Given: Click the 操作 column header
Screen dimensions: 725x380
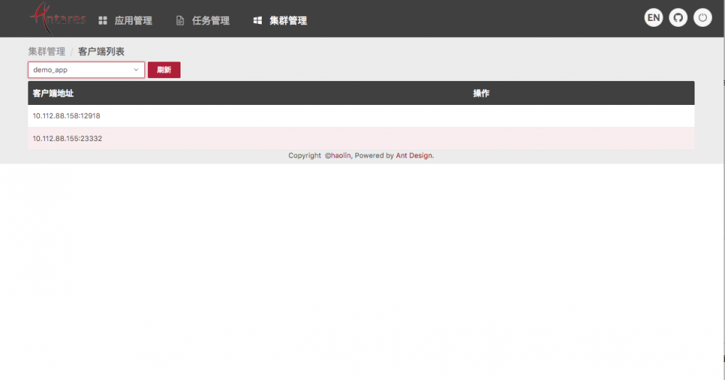Looking at the screenshot, I should pyautogui.click(x=481, y=93).
